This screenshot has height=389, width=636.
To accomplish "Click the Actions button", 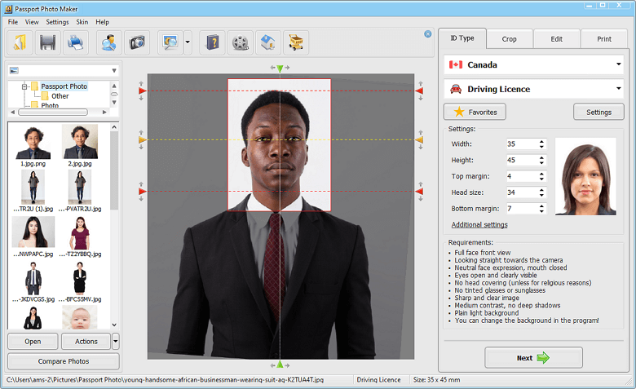I will click(x=86, y=341).
